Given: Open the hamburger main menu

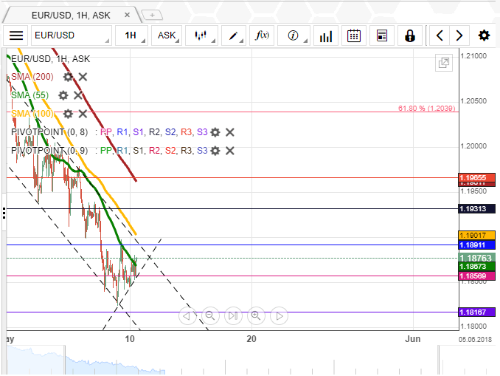Looking at the screenshot, I should (x=16, y=35).
